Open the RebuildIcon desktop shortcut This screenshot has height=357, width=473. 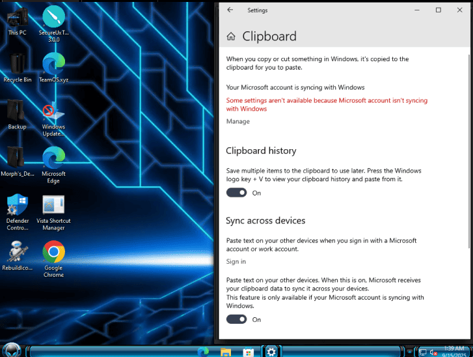[x=18, y=254]
